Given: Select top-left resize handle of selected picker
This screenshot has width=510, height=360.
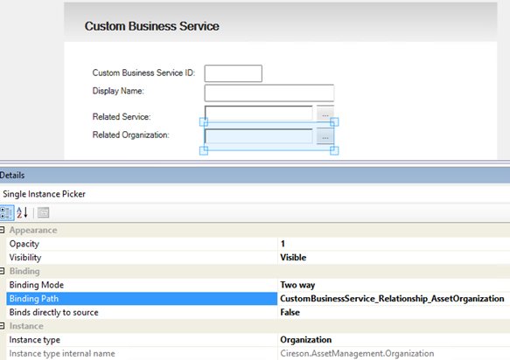Looking at the screenshot, I should click(204, 121).
